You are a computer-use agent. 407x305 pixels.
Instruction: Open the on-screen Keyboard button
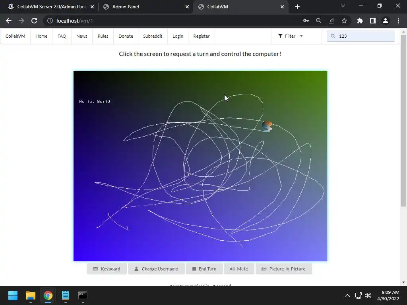[107, 269]
